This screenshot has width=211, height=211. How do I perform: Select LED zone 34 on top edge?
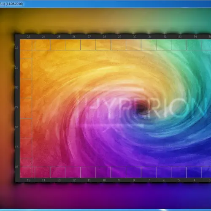194,45
